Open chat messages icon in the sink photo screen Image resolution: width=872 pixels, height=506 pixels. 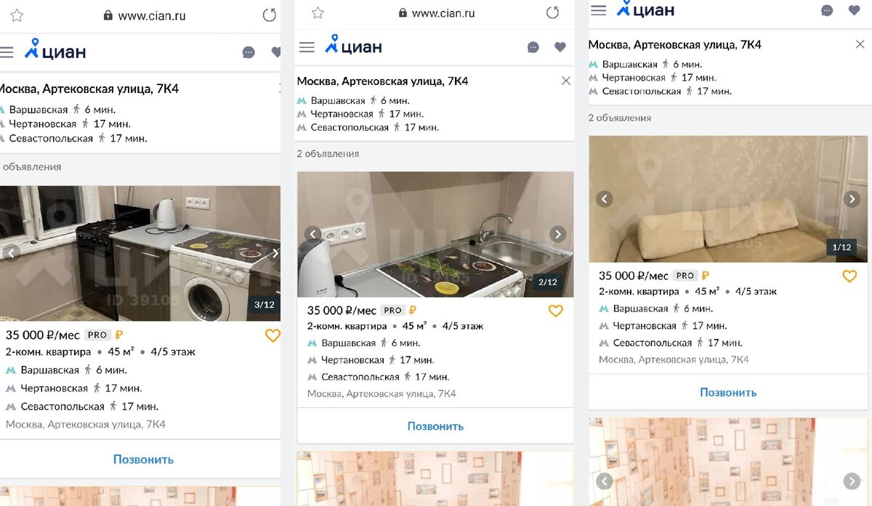click(x=533, y=47)
